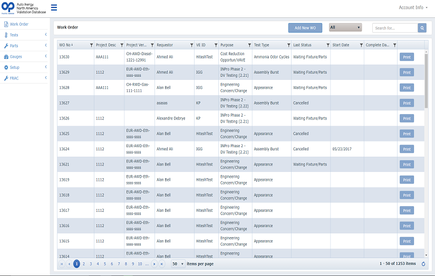Print work order 13627
The image size is (435, 276).
pos(407,103)
